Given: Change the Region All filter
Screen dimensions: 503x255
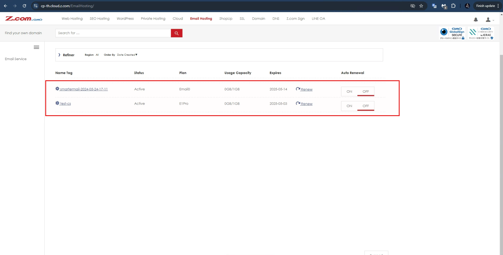Looking at the screenshot, I should tap(97, 55).
